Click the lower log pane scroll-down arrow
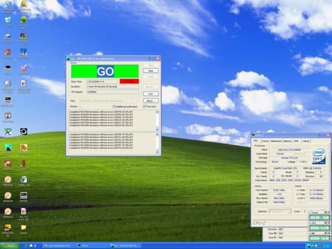The width and height of the screenshot is (332, 249). pyautogui.click(x=157, y=151)
